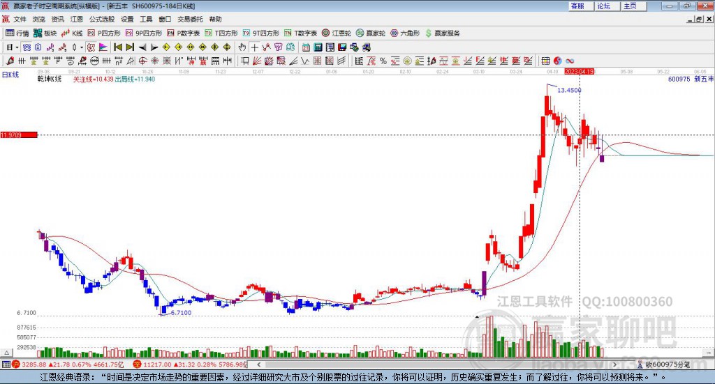Click the 13.4500 high price label

(569, 90)
